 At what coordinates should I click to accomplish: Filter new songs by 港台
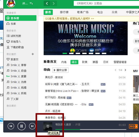click(x=74, y=62)
